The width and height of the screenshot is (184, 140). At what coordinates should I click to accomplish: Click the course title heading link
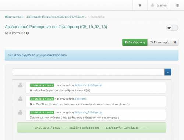pos(56,27)
